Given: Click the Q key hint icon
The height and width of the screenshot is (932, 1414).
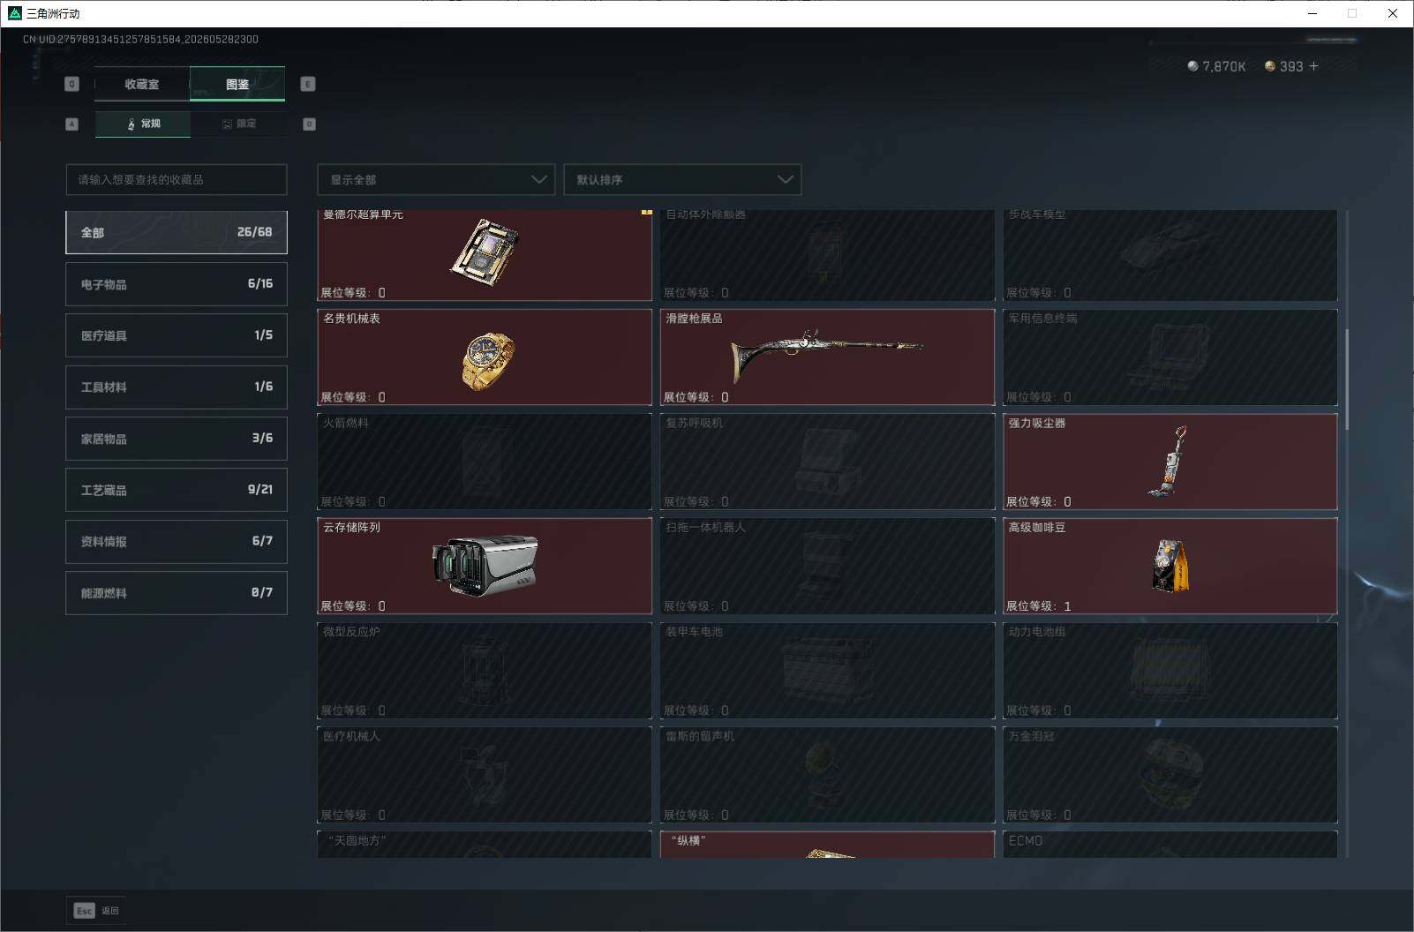Looking at the screenshot, I should point(72,84).
